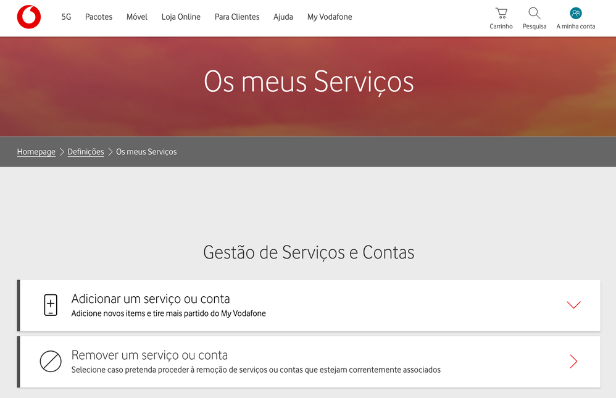Viewport: 616px width, 398px height.
Task: Click the prohibited circle icon for removing a service
Action: point(51,362)
